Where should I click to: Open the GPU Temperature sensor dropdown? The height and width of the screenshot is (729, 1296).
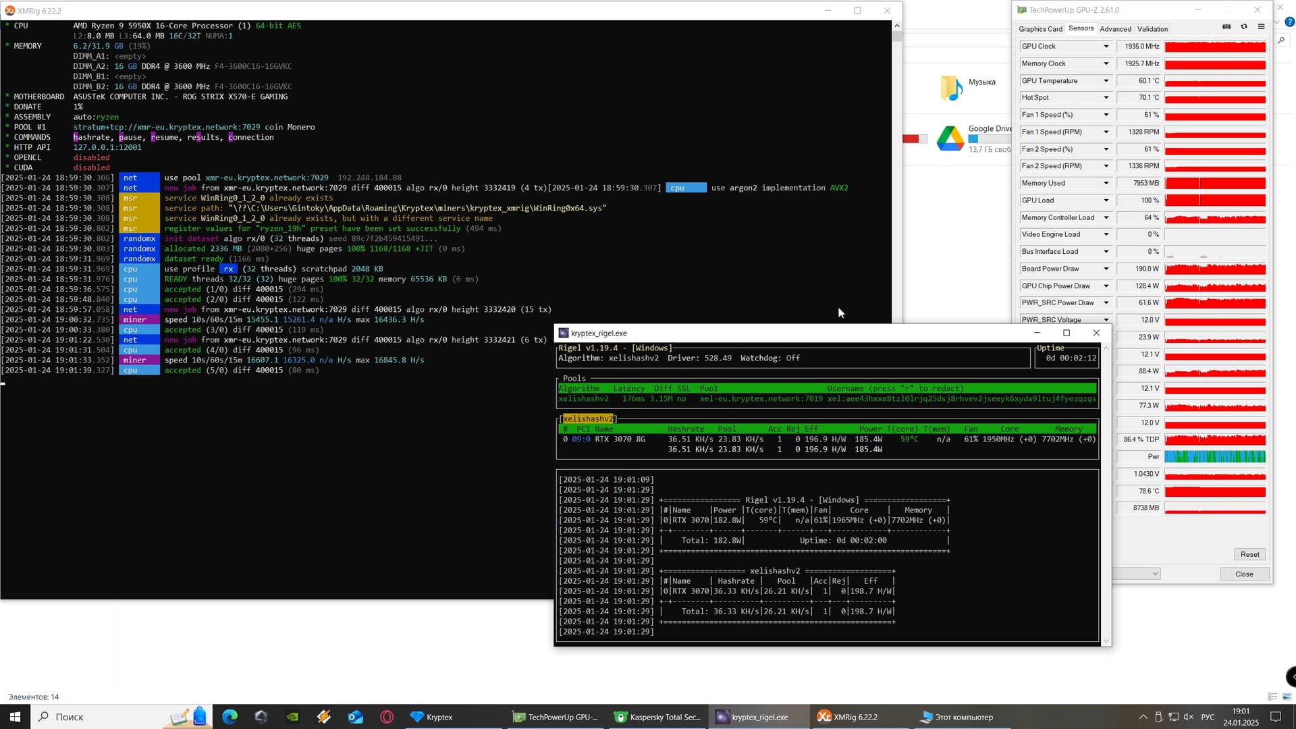click(1106, 81)
